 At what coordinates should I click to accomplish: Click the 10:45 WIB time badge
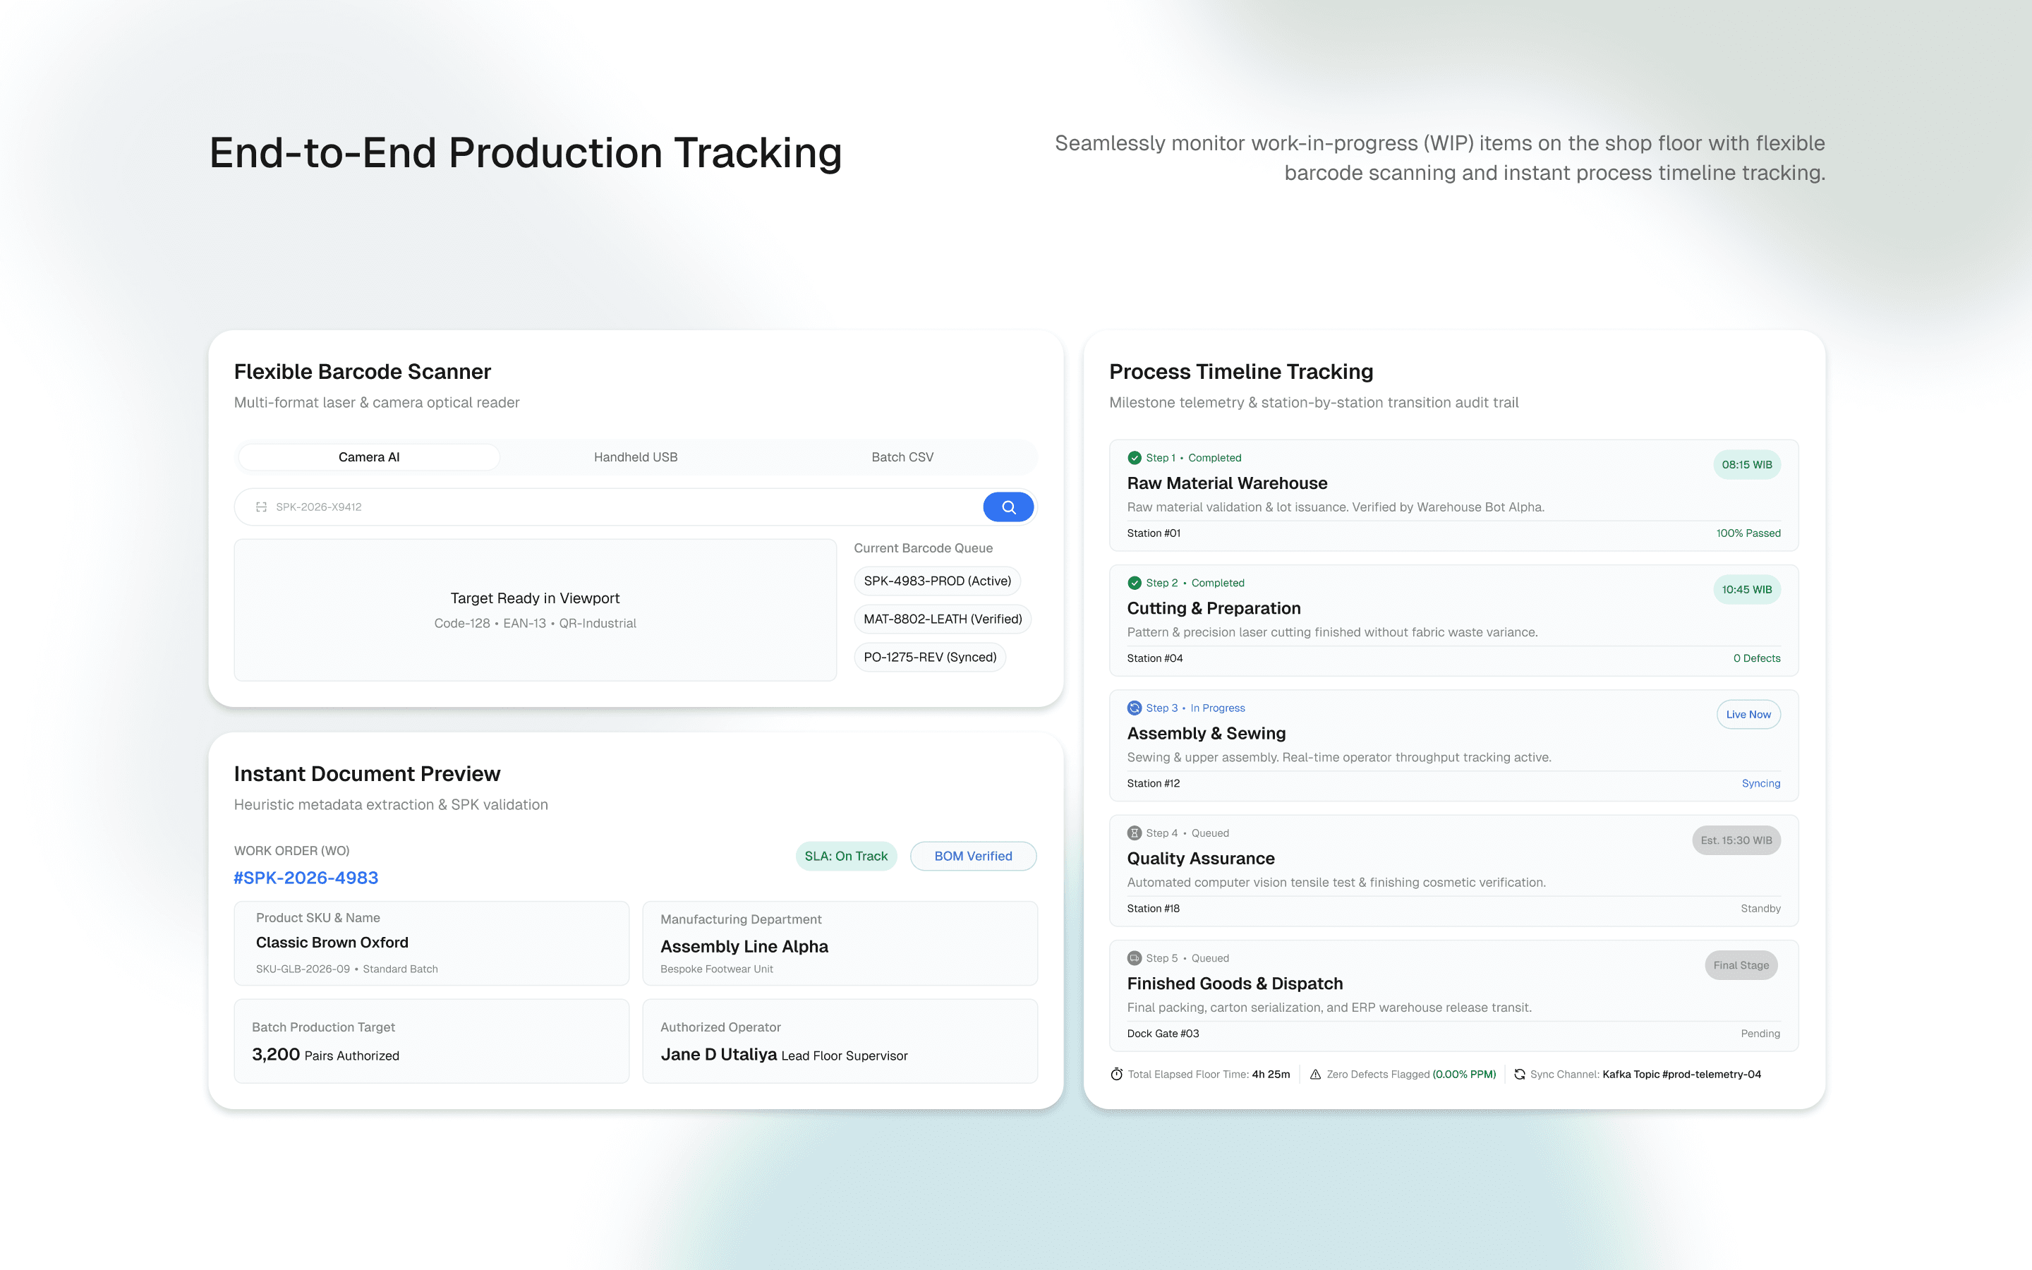tap(1746, 590)
